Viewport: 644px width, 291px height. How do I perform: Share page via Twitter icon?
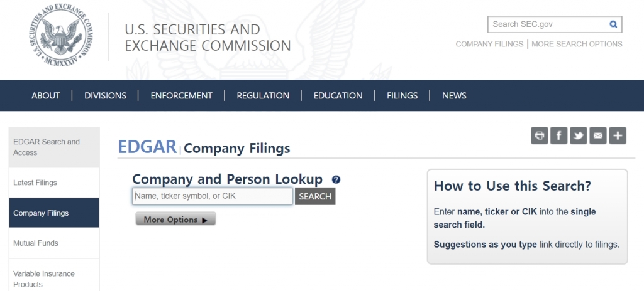coord(579,135)
